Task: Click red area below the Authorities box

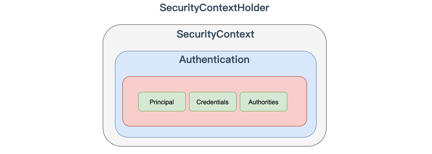Action: [x=263, y=119]
